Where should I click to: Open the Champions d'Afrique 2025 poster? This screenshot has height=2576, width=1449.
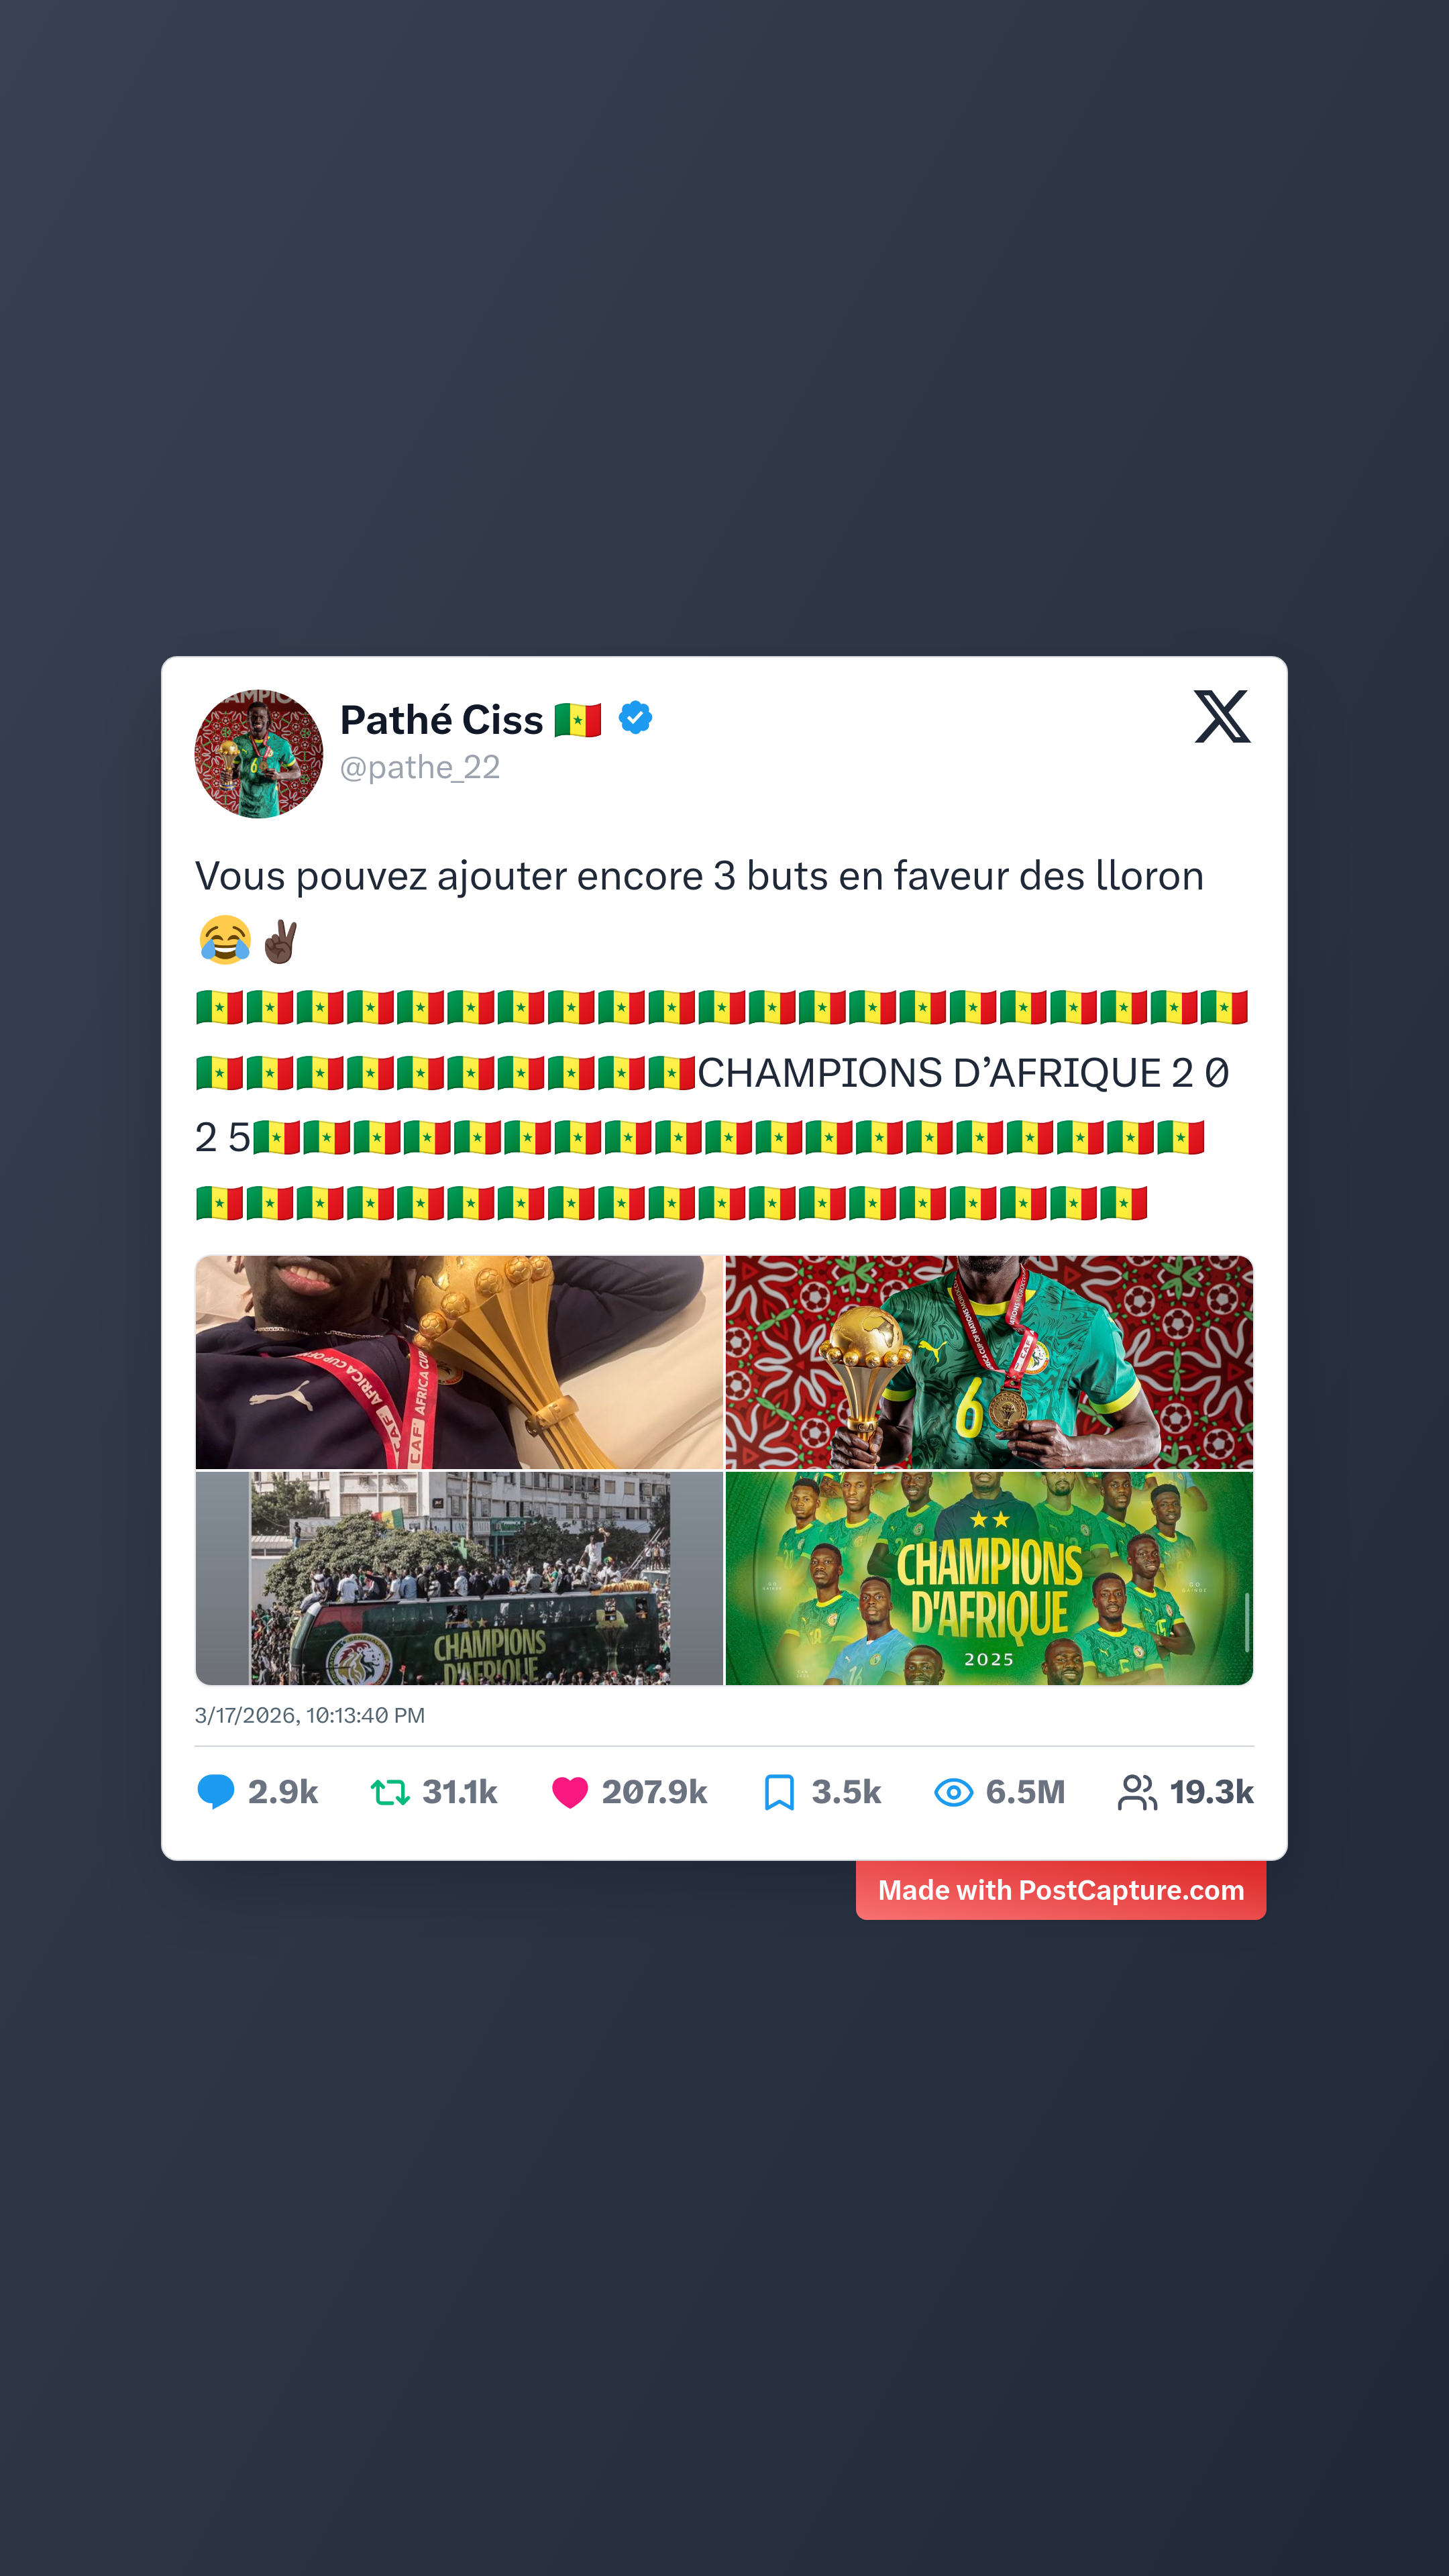[989, 1578]
